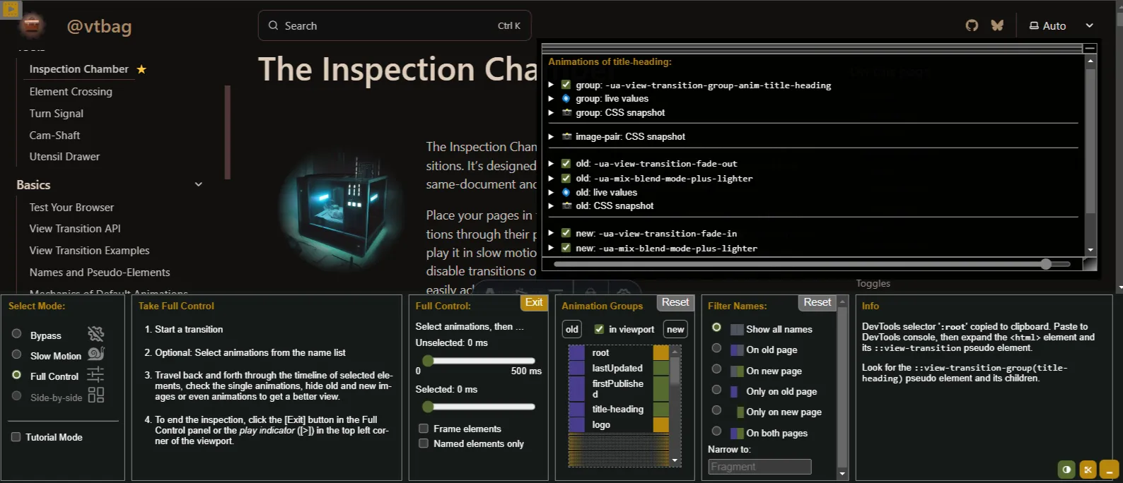Select the Full Control radio button

tap(17, 375)
